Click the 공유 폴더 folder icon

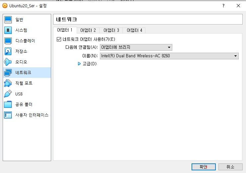[8, 104]
